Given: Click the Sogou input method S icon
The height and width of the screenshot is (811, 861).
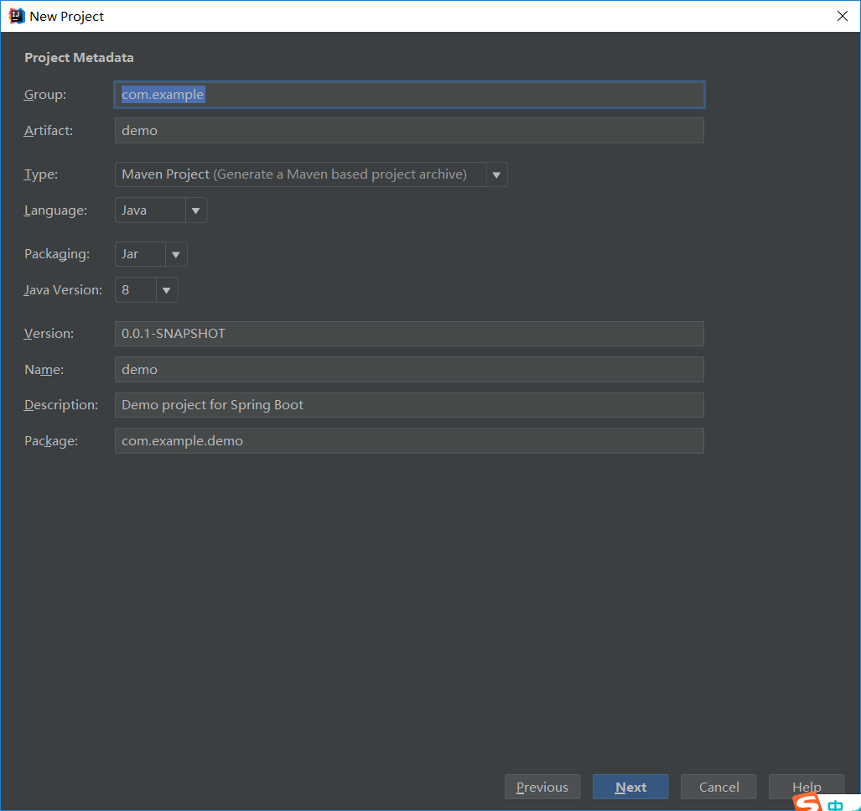Looking at the screenshot, I should (x=807, y=803).
